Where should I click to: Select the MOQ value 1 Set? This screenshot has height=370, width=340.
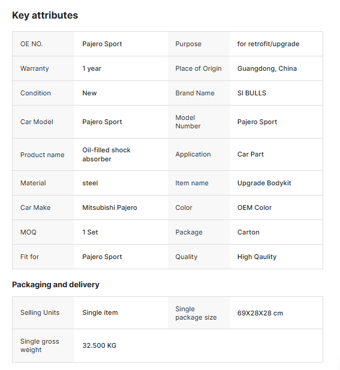click(90, 232)
